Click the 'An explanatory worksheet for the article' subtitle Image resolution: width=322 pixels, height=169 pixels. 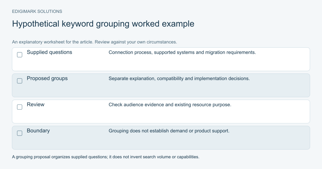point(52,42)
